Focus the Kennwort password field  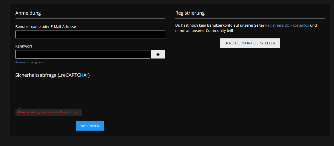(x=83, y=54)
